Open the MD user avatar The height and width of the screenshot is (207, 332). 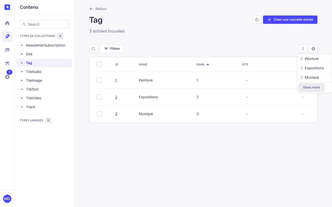pos(7,199)
